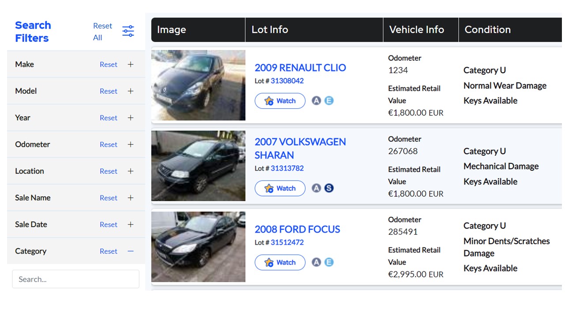This screenshot has width=565, height=317.
Task: Reset the Make filter
Action: point(109,64)
